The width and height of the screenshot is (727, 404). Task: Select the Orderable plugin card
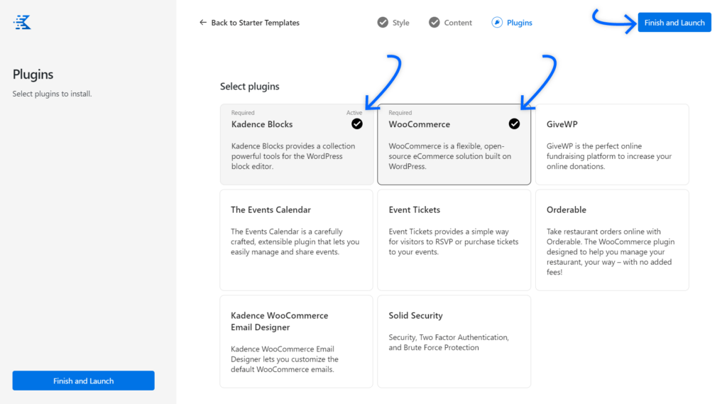pos(612,240)
